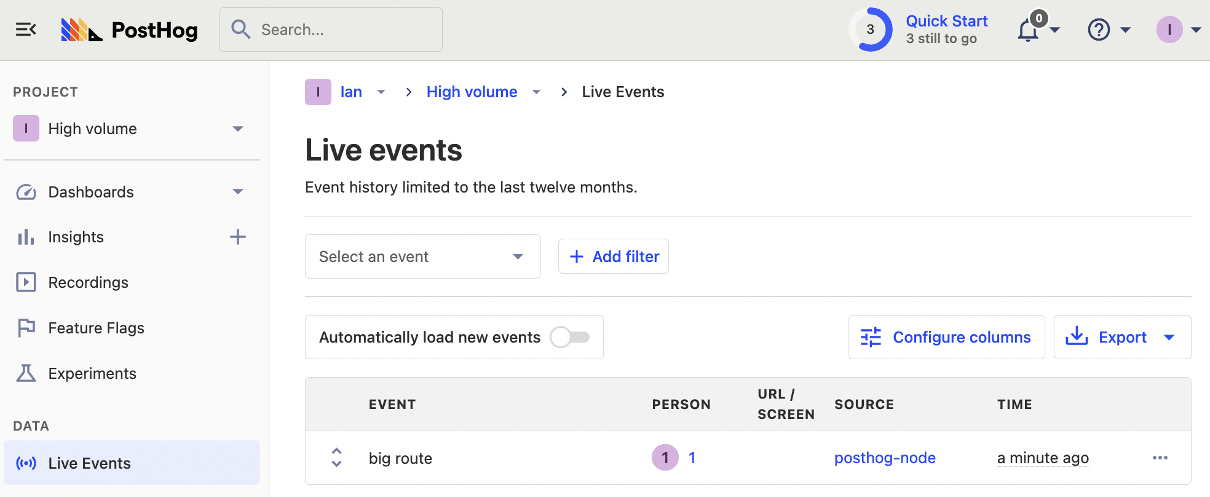The height and width of the screenshot is (497, 1210).
Task: Expand the big route event row
Action: click(336, 458)
